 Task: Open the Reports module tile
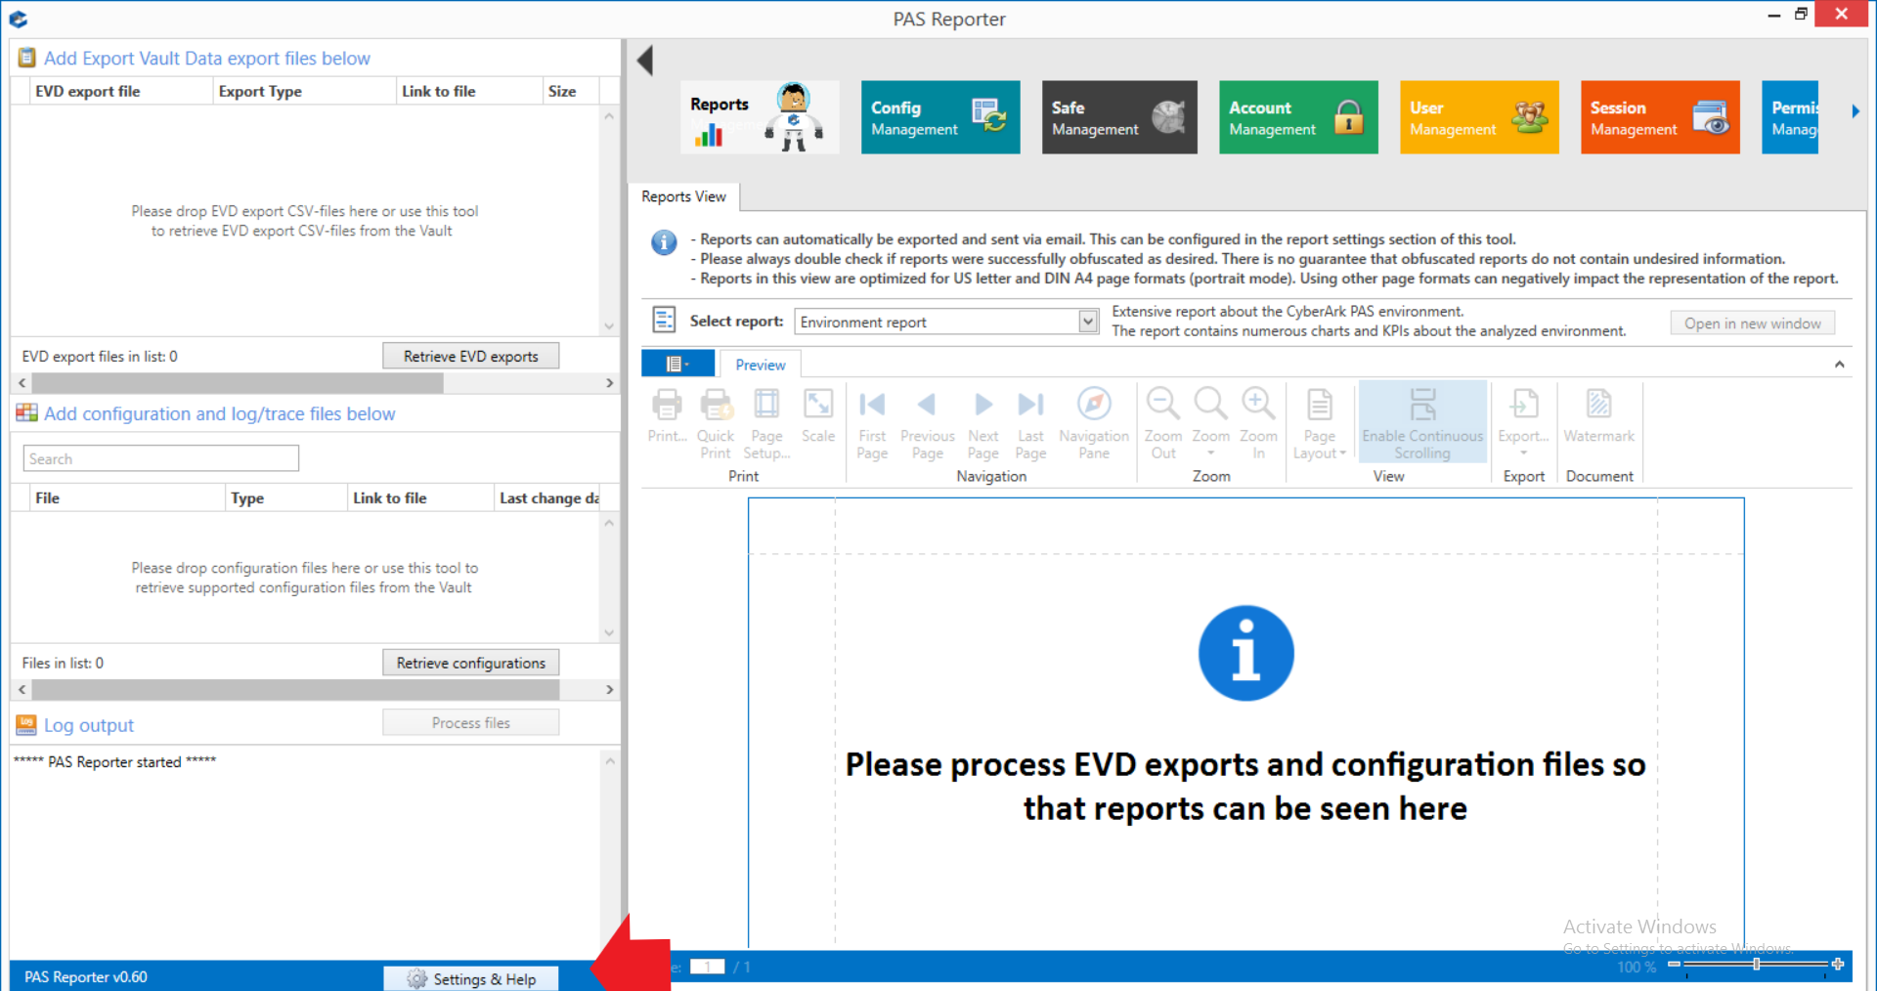click(760, 117)
